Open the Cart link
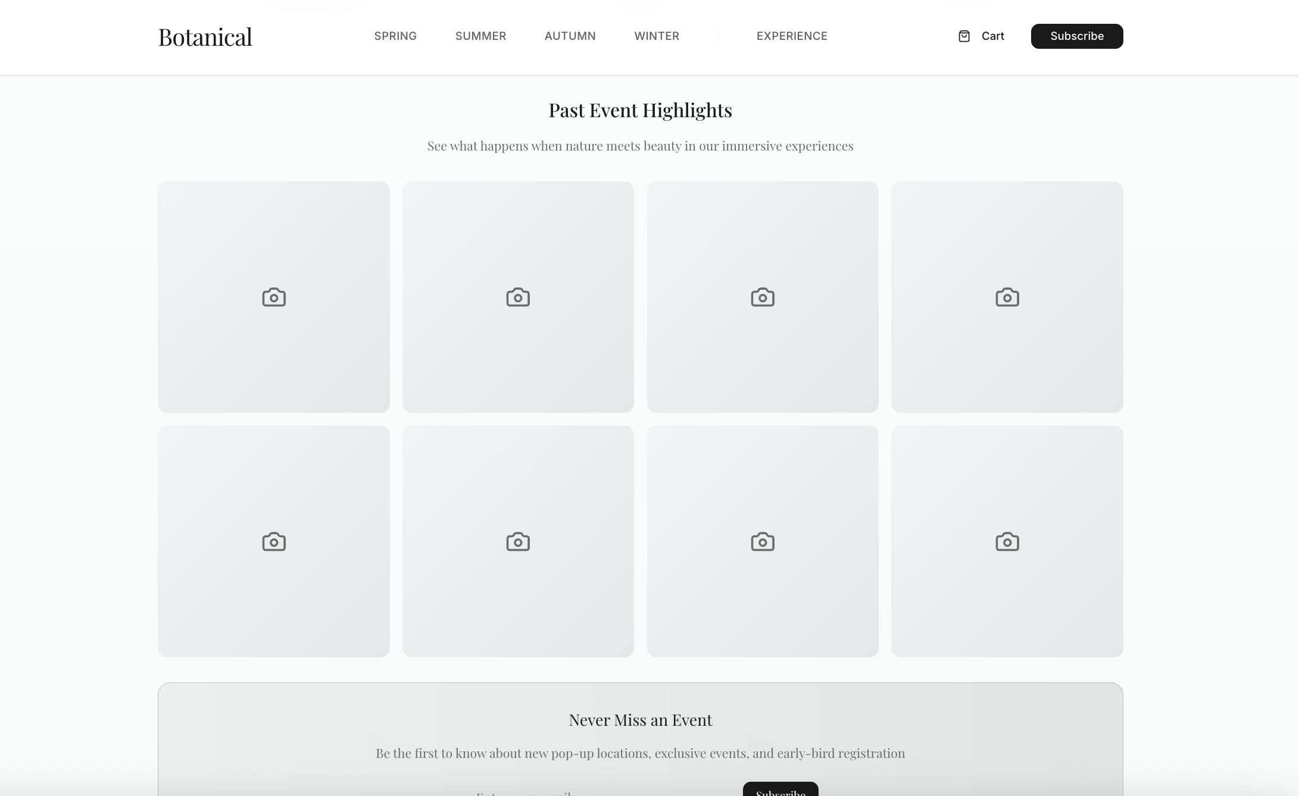The width and height of the screenshot is (1299, 796). point(992,36)
